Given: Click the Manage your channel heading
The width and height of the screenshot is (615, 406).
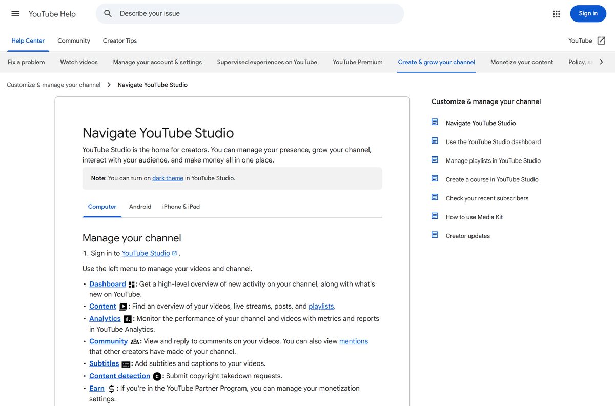Looking at the screenshot, I should click(132, 238).
